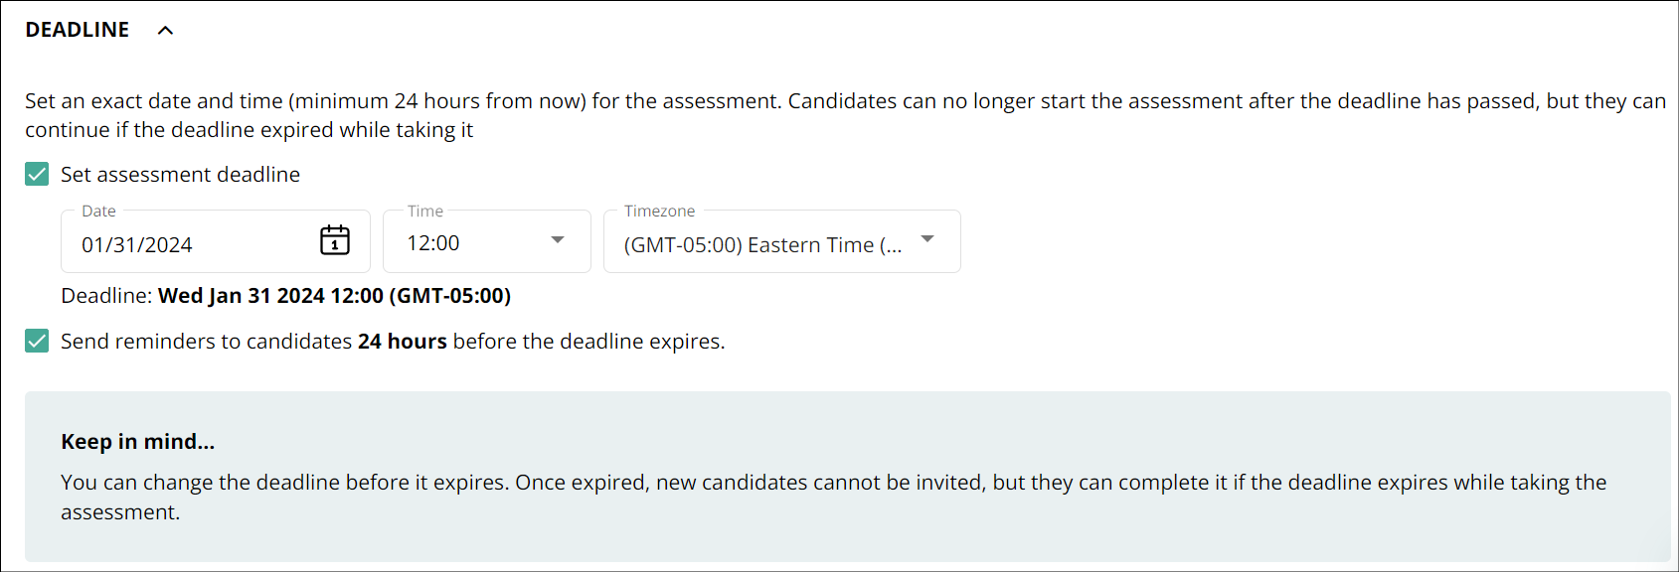
Task: Open the calendar date picker icon
Action: (335, 240)
